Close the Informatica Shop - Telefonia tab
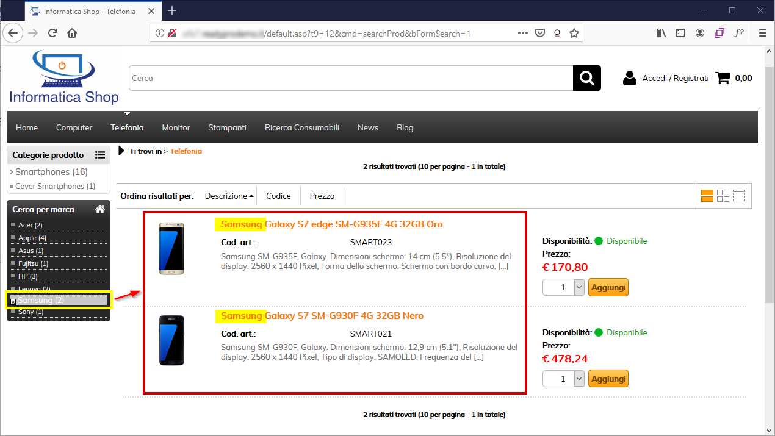775x436 pixels. coord(151,11)
